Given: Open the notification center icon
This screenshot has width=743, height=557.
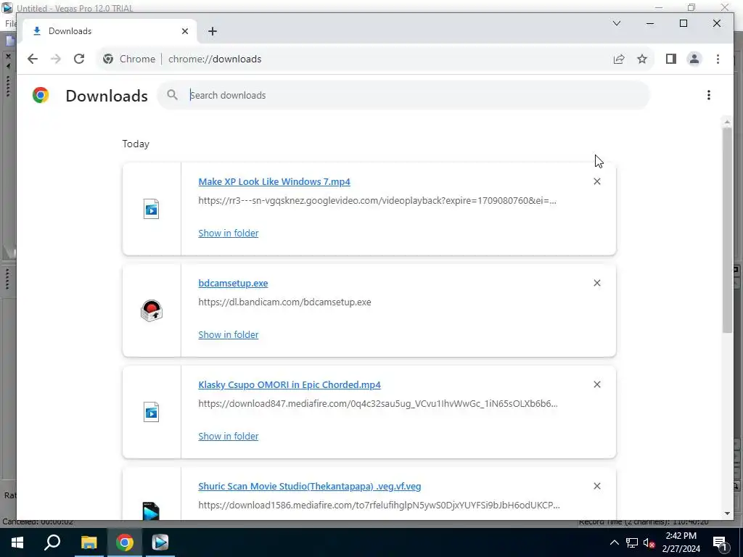Looking at the screenshot, I should tap(721, 542).
